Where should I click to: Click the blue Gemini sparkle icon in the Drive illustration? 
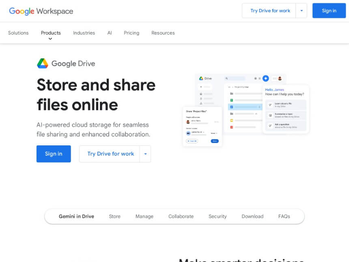click(x=265, y=78)
